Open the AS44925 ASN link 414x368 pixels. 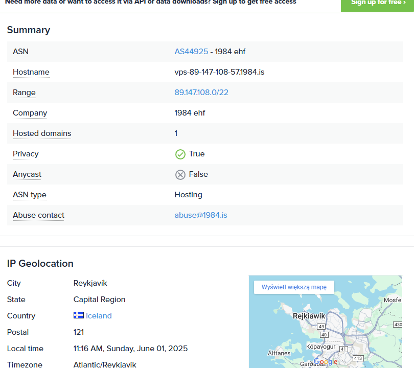point(191,52)
